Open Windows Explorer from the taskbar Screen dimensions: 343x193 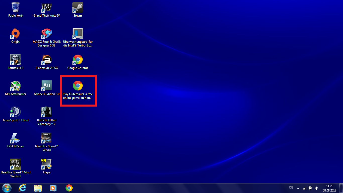point(38,188)
